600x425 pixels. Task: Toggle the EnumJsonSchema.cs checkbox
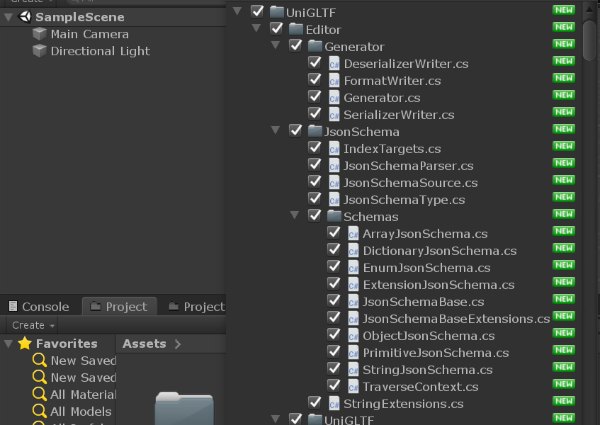[x=334, y=267]
